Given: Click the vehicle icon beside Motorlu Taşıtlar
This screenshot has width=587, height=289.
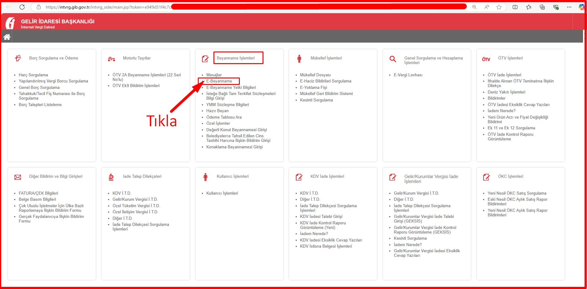Looking at the screenshot, I should coord(111,59).
